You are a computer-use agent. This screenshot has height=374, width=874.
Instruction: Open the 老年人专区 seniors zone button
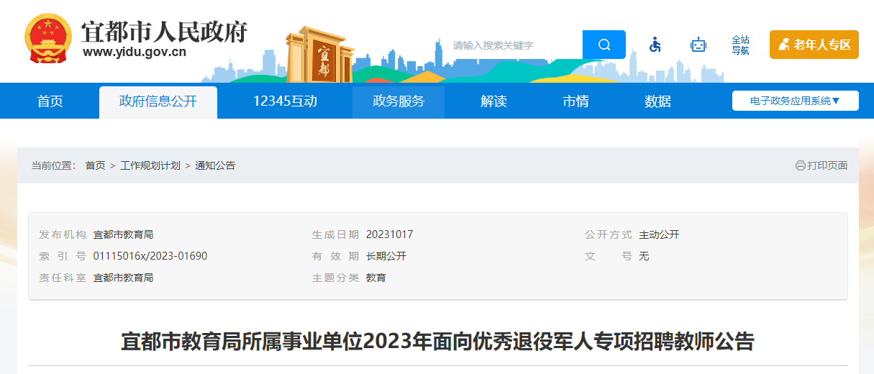(814, 45)
